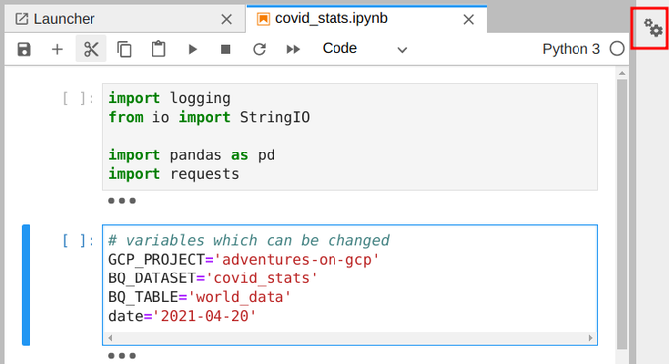Screen dimensions: 669x364
Task: Open the property inspector gears icon
Action: [653, 29]
